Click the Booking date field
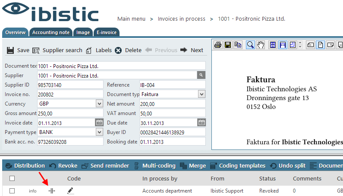The height and width of the screenshot is (196, 343). pos(173,142)
